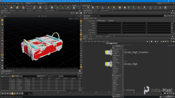175x98 pixels.
Task: Open the Windows menu in menu bar
Action: click(x=17, y=3)
